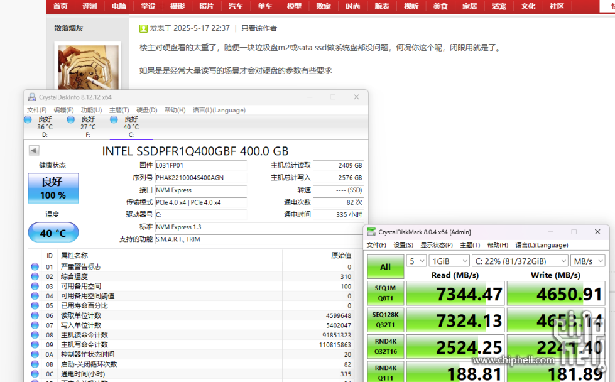Click the 通电次数 82 次 value
615x382 pixels.
pyautogui.click(x=339, y=202)
